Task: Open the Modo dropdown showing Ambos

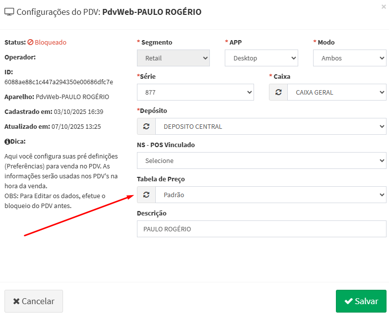Action: [349, 58]
